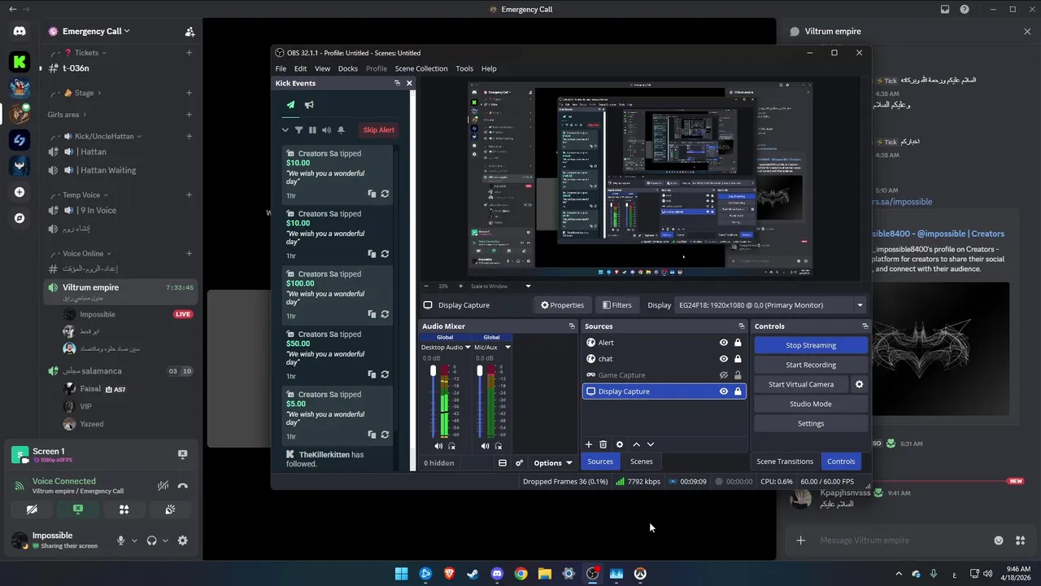Open Desktop Audio channel dropdown
The height and width of the screenshot is (586, 1041).
click(468, 348)
